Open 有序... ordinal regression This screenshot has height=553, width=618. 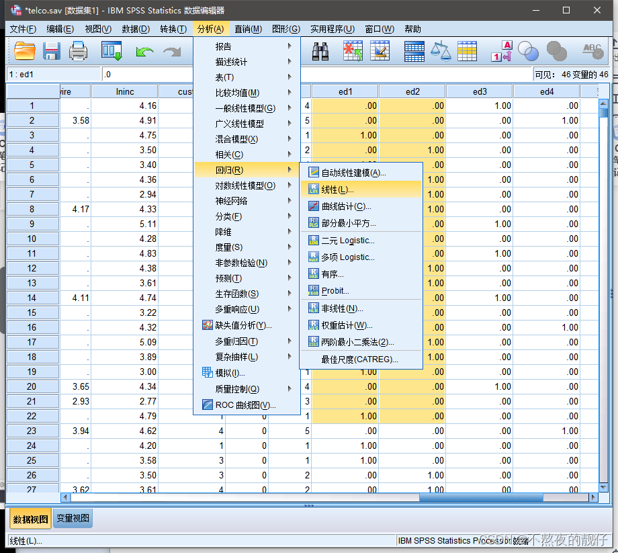coord(361,274)
